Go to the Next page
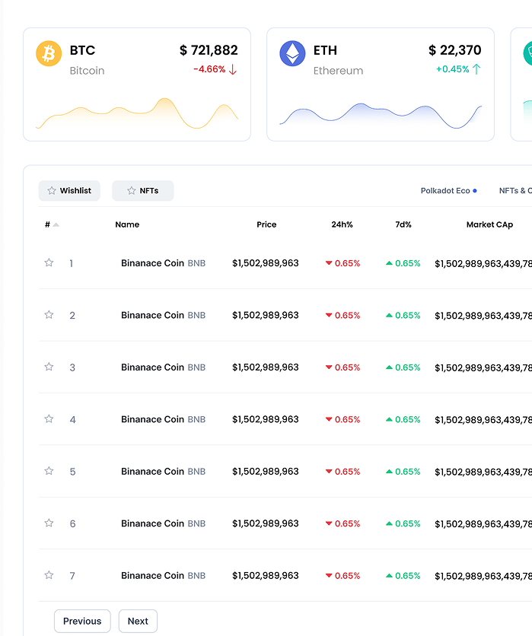 pyautogui.click(x=138, y=621)
